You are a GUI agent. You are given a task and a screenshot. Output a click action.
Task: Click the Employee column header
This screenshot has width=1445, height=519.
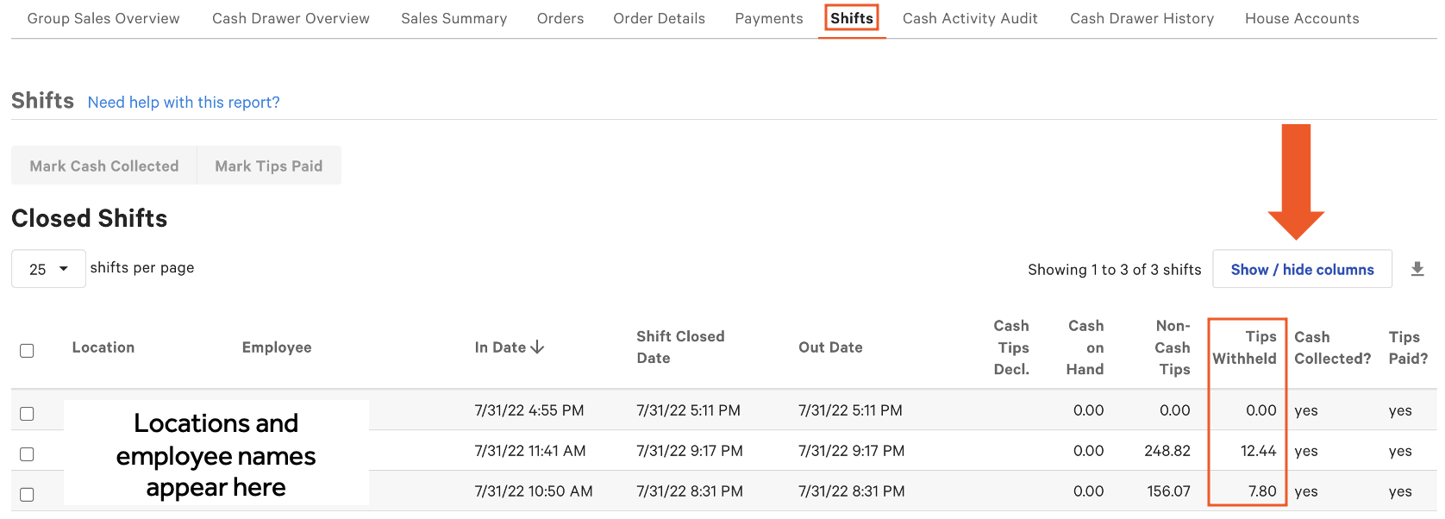click(277, 347)
